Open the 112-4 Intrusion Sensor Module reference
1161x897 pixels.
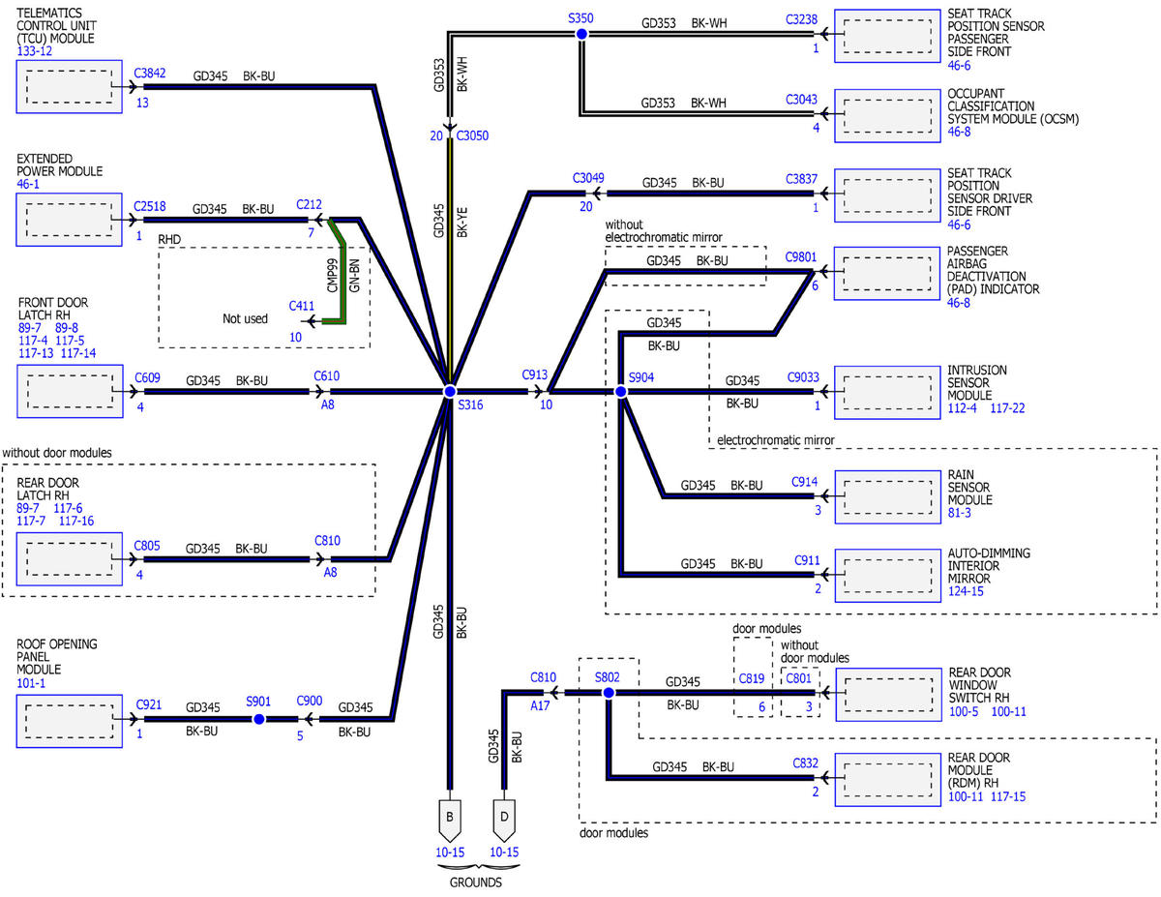click(x=964, y=409)
